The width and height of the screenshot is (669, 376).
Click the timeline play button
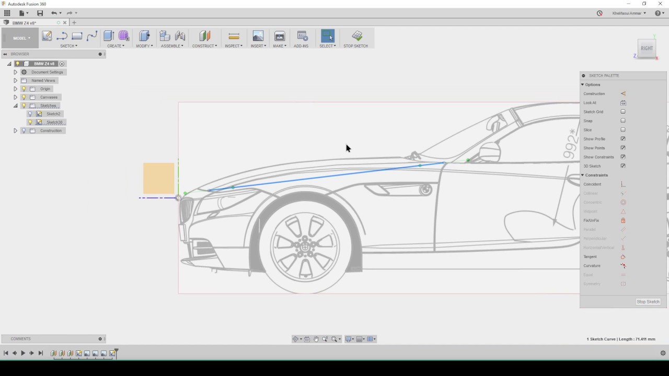click(x=23, y=353)
